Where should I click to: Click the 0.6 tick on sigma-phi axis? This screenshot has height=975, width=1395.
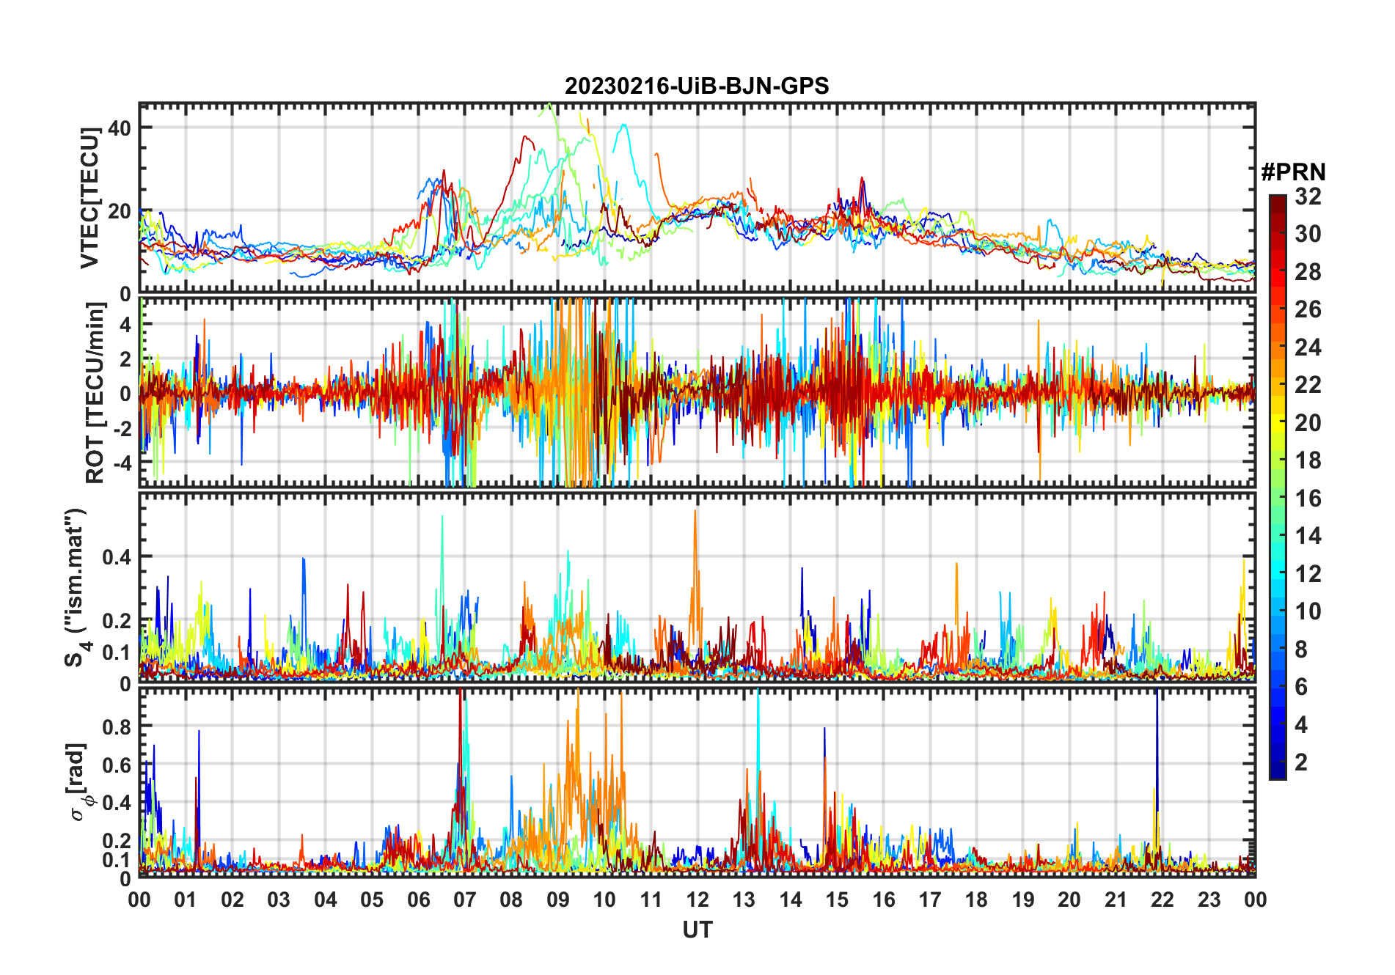click(x=117, y=765)
